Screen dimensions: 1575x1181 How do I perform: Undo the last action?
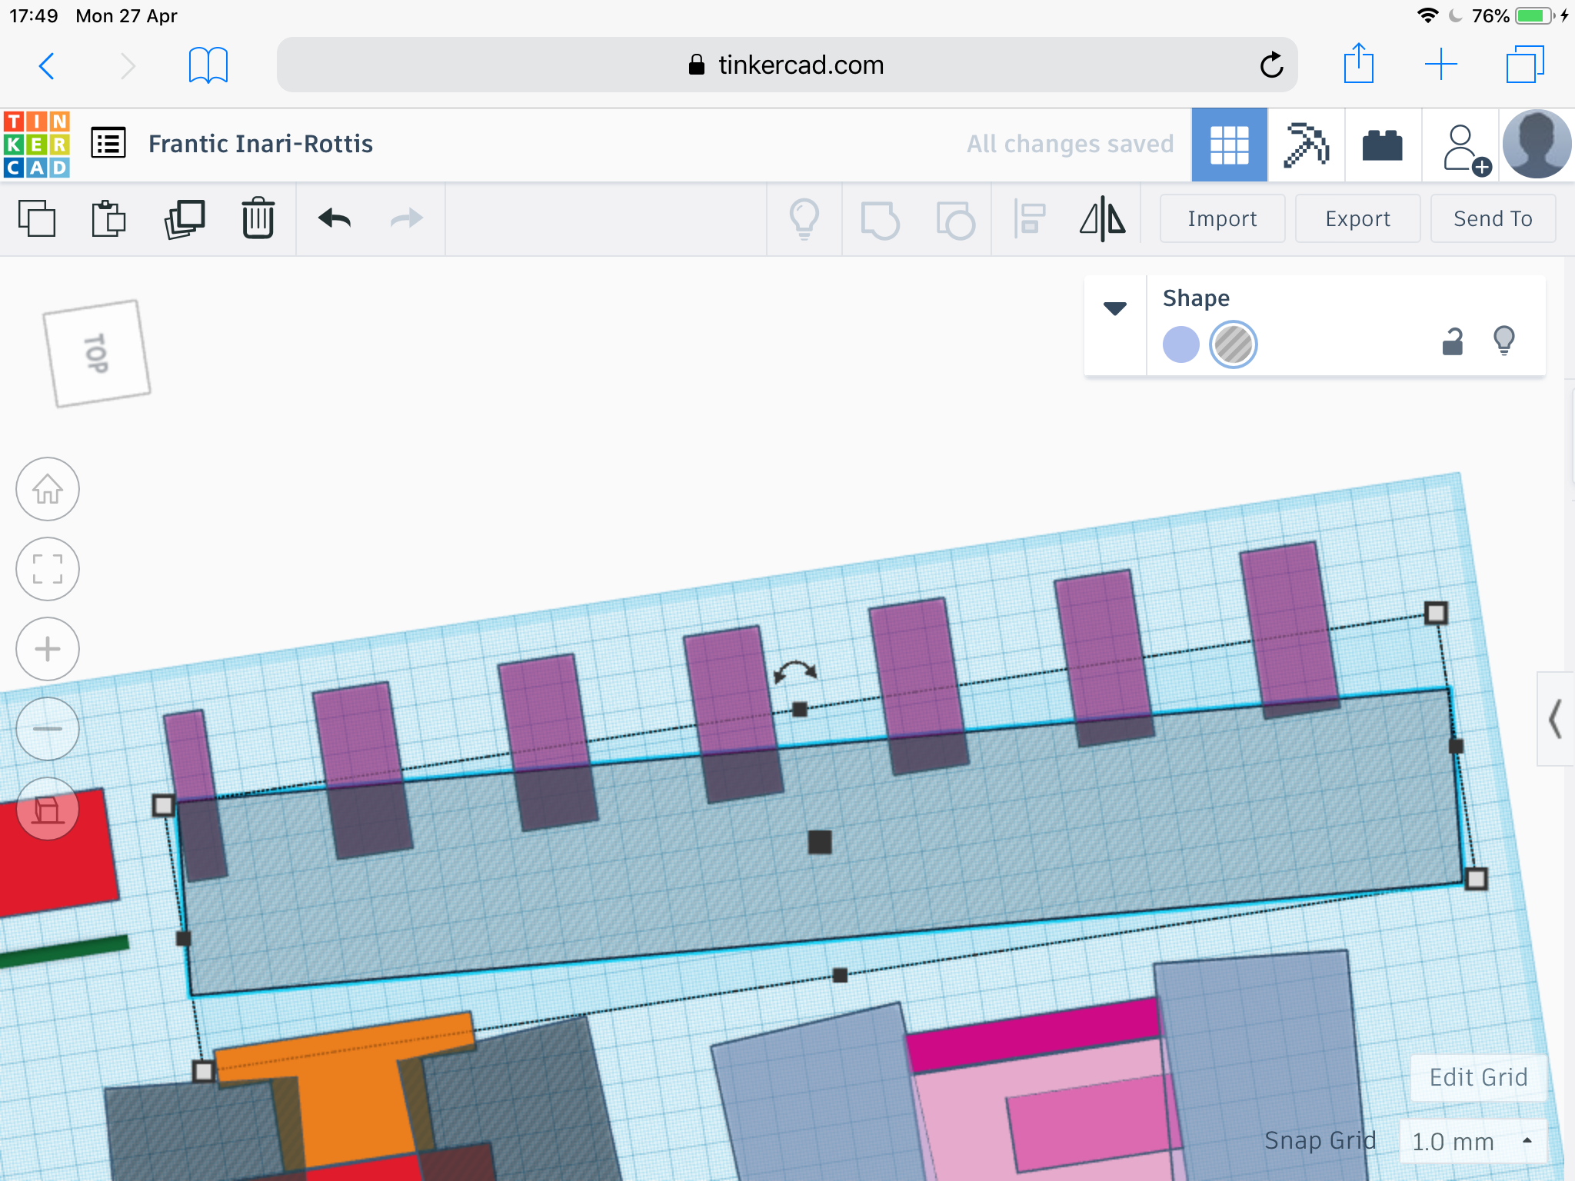(335, 219)
